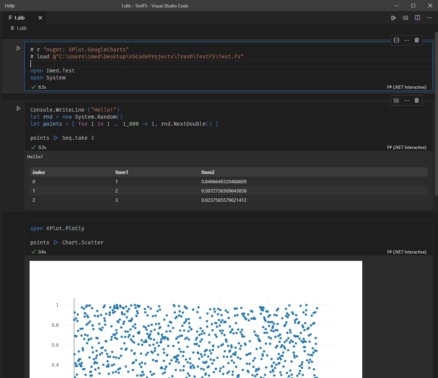Click the index column header

(38, 172)
